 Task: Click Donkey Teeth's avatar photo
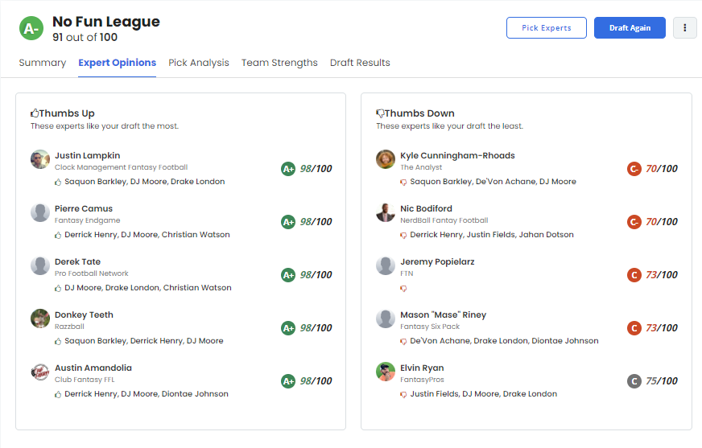point(40,319)
